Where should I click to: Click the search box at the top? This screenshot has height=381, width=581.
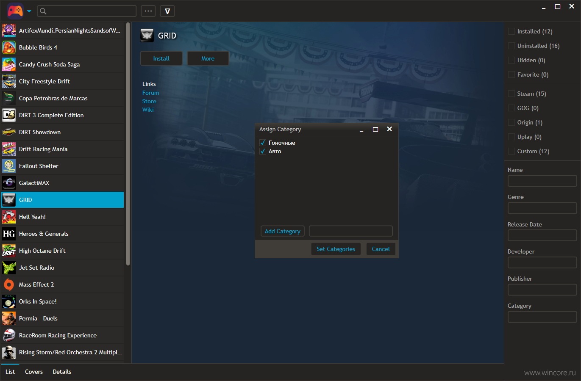pos(87,11)
